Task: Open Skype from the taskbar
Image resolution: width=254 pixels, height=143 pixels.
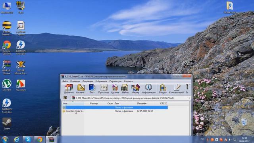Action: click(28, 139)
